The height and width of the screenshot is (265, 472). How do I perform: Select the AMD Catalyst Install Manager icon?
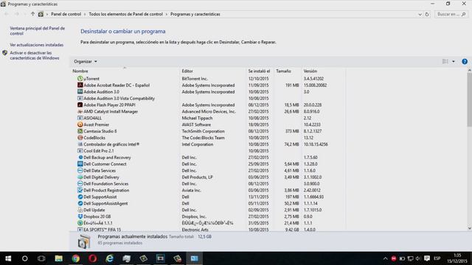pyautogui.click(x=80, y=111)
